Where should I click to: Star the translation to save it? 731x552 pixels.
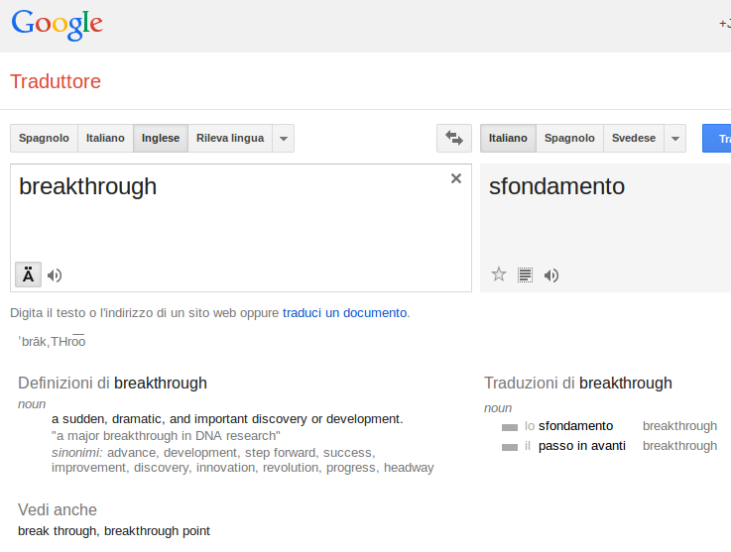pos(499,275)
